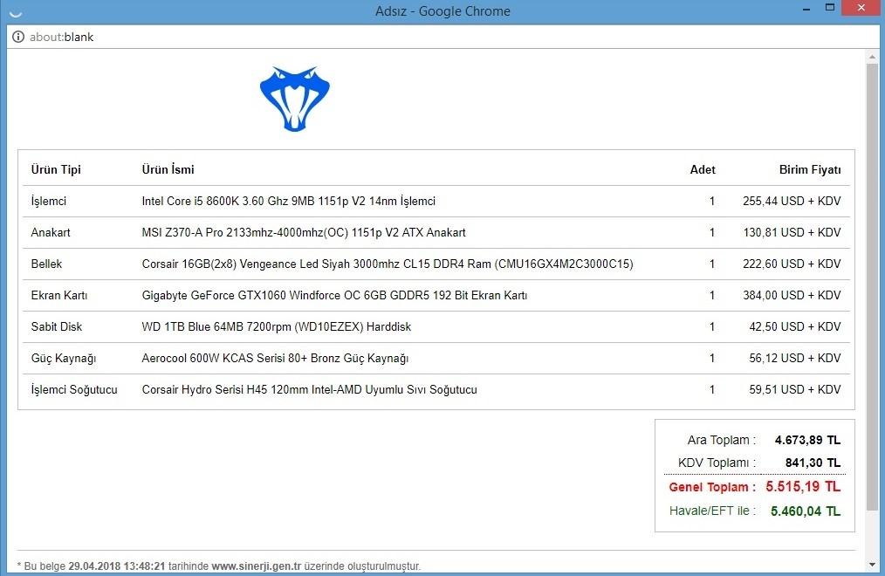The image size is (885, 576).
Task: Click the 'İşlemci Soğutucu' product type cell
Action: coord(74,390)
